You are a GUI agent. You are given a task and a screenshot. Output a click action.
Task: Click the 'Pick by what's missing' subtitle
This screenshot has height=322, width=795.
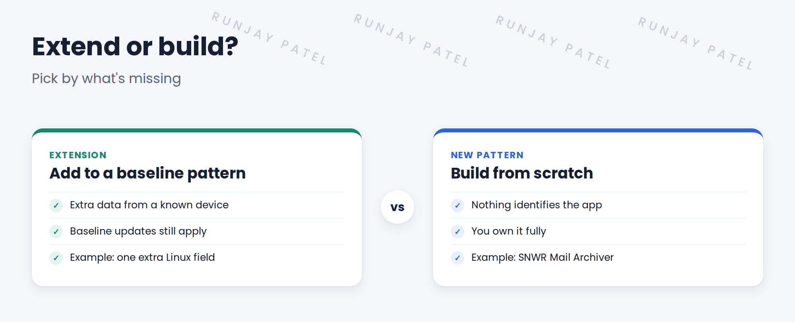(107, 79)
